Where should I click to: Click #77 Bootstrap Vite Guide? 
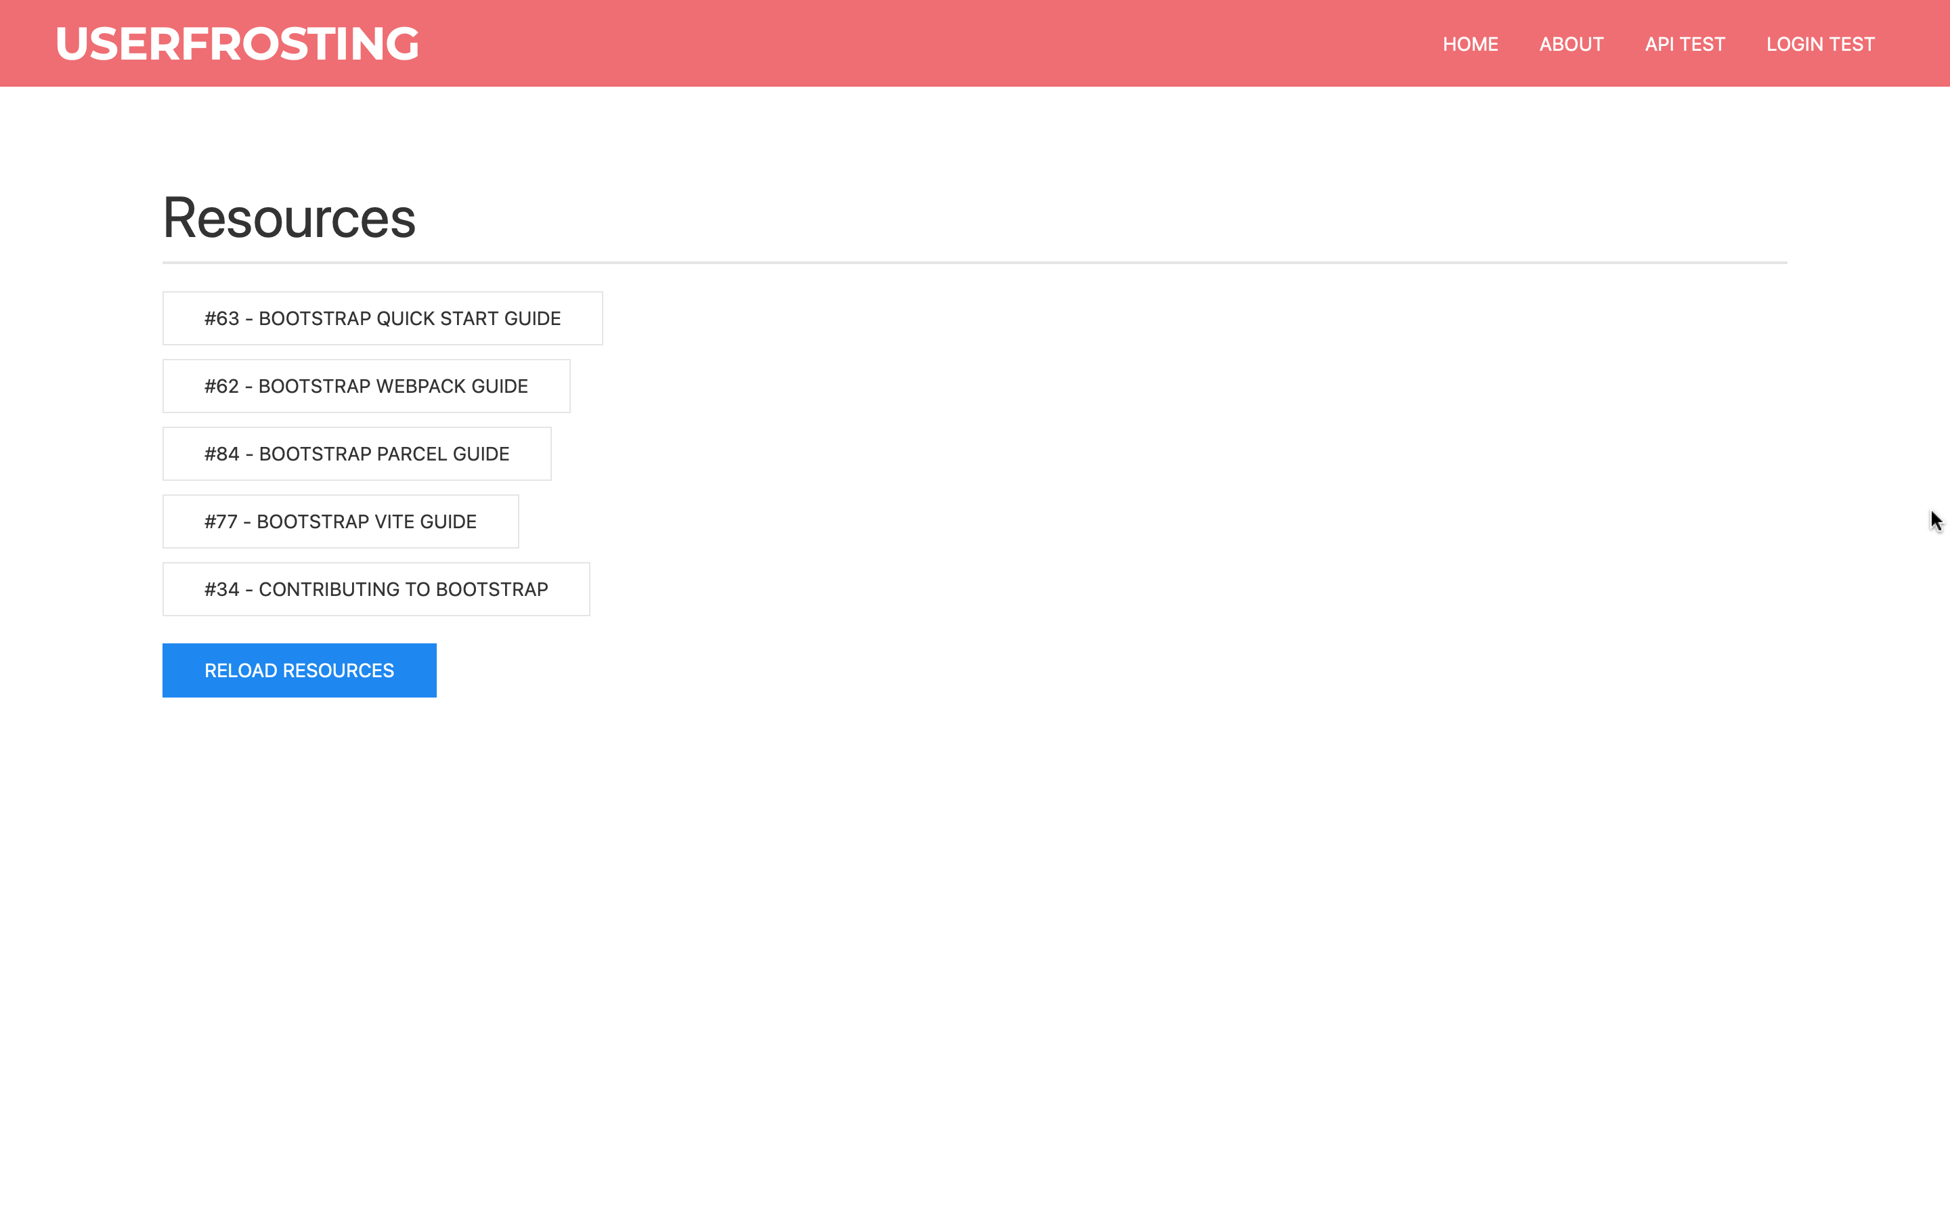pos(340,521)
